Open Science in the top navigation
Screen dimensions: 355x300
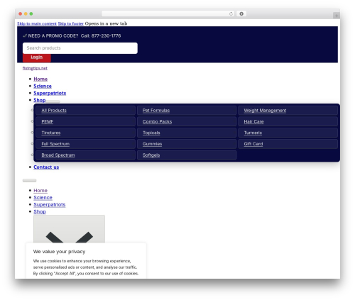[x=43, y=87]
